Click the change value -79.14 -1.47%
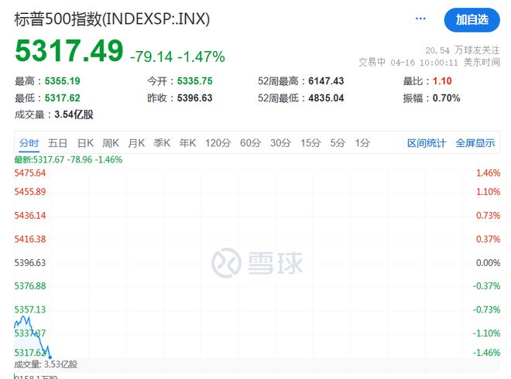This screenshot has width=511, height=379. click(177, 57)
